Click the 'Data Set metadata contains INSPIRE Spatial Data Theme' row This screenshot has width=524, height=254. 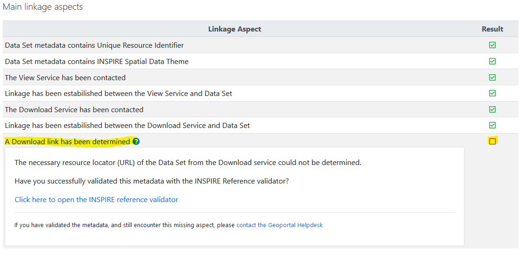pyautogui.click(x=97, y=61)
